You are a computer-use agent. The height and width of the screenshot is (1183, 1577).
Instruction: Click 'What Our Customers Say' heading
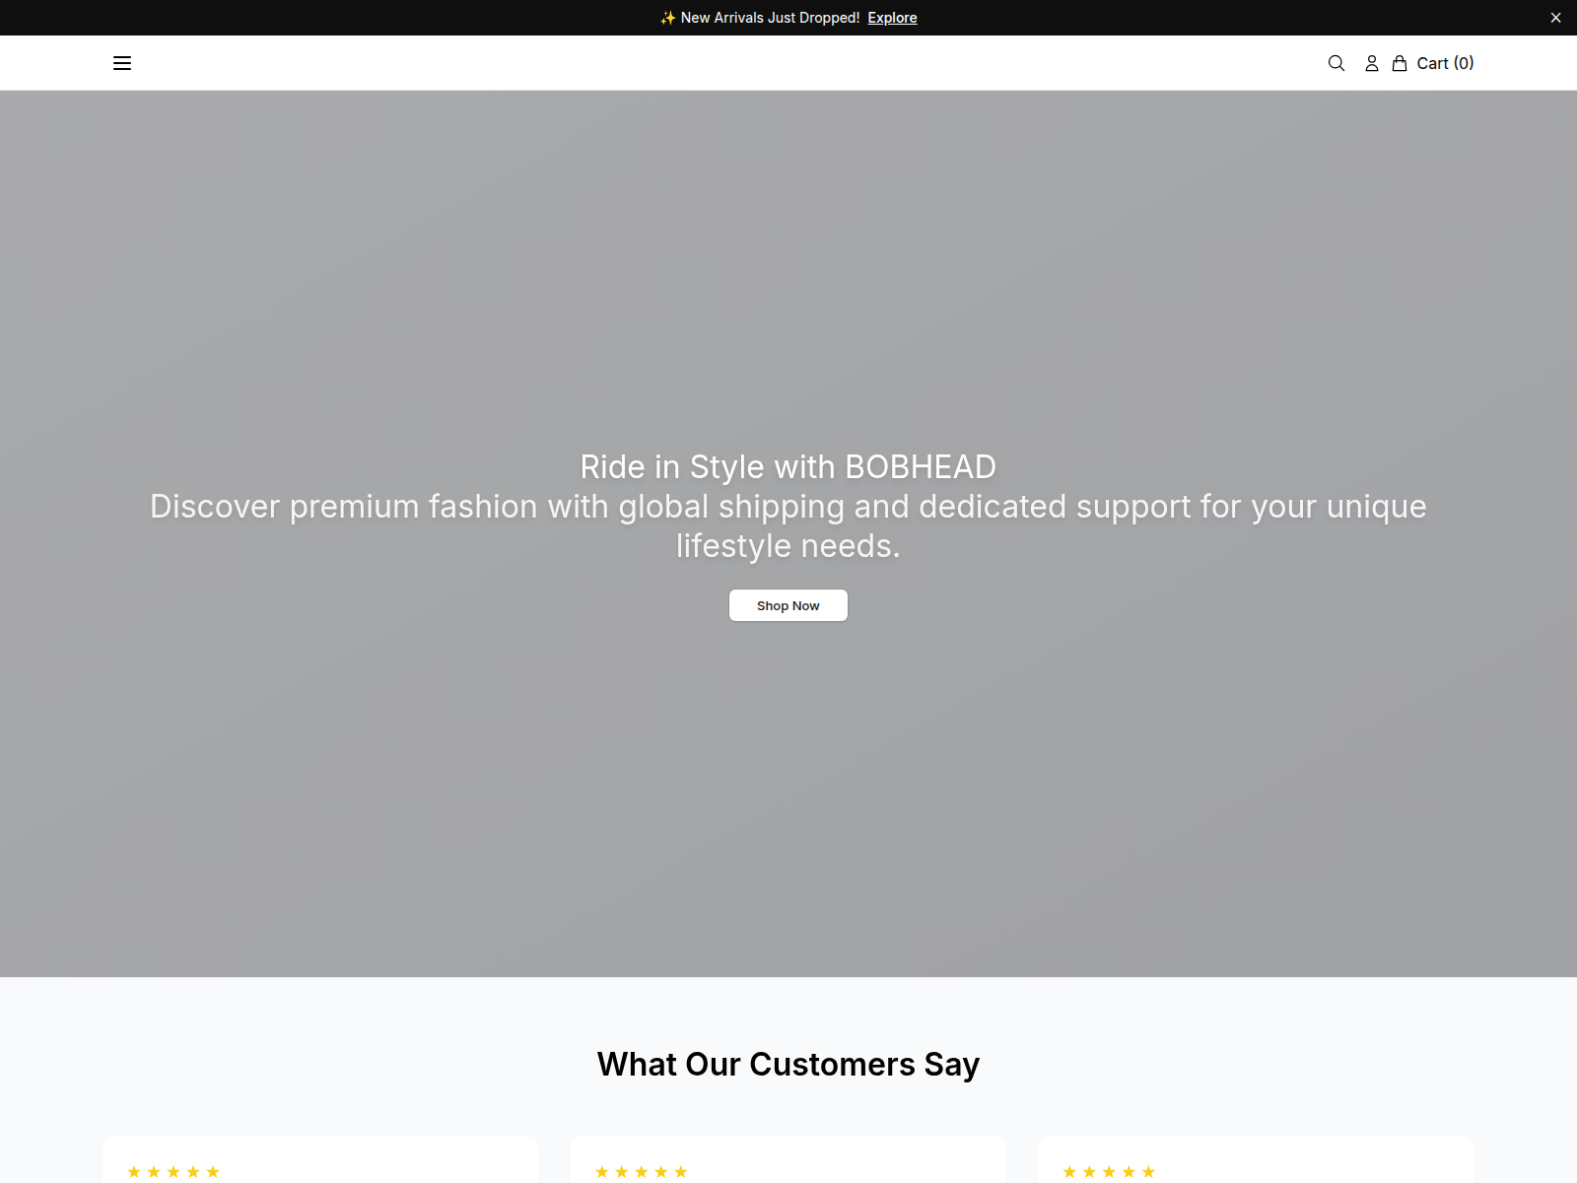pyautogui.click(x=788, y=1065)
